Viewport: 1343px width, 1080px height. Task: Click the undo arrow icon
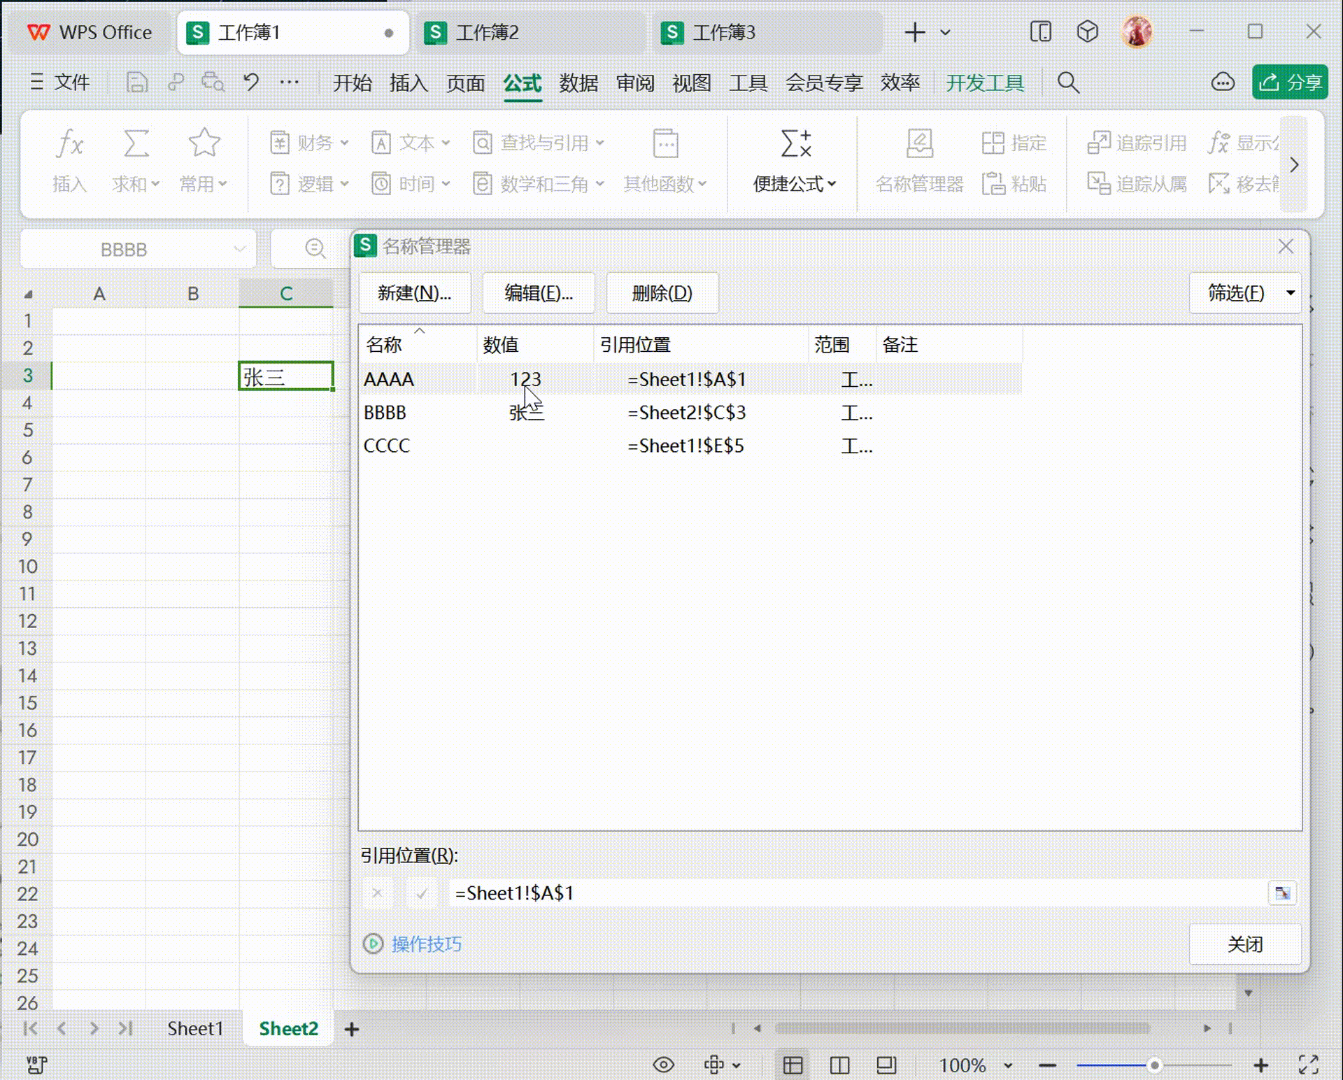pos(251,83)
